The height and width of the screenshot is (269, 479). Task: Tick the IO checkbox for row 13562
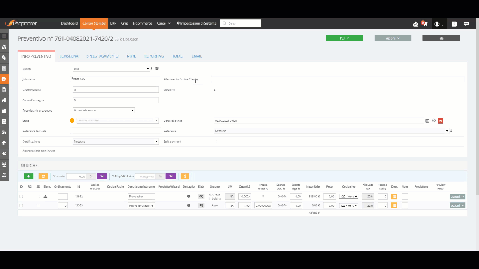pyautogui.click(x=21, y=196)
